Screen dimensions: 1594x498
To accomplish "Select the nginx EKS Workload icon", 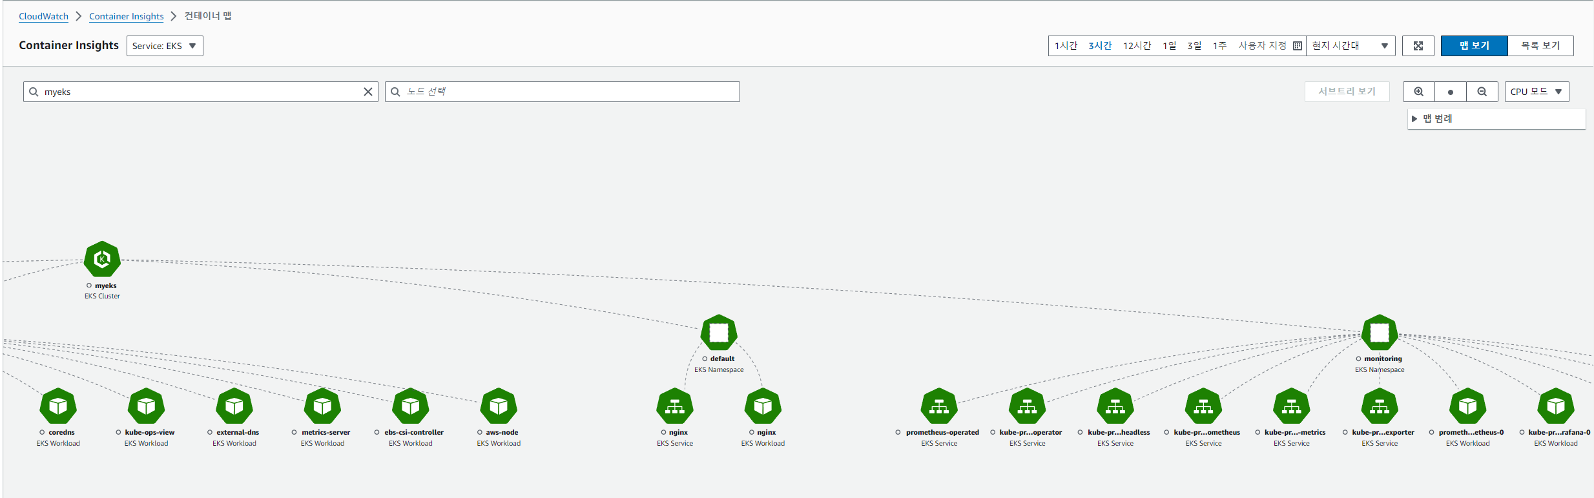I will click(x=763, y=406).
